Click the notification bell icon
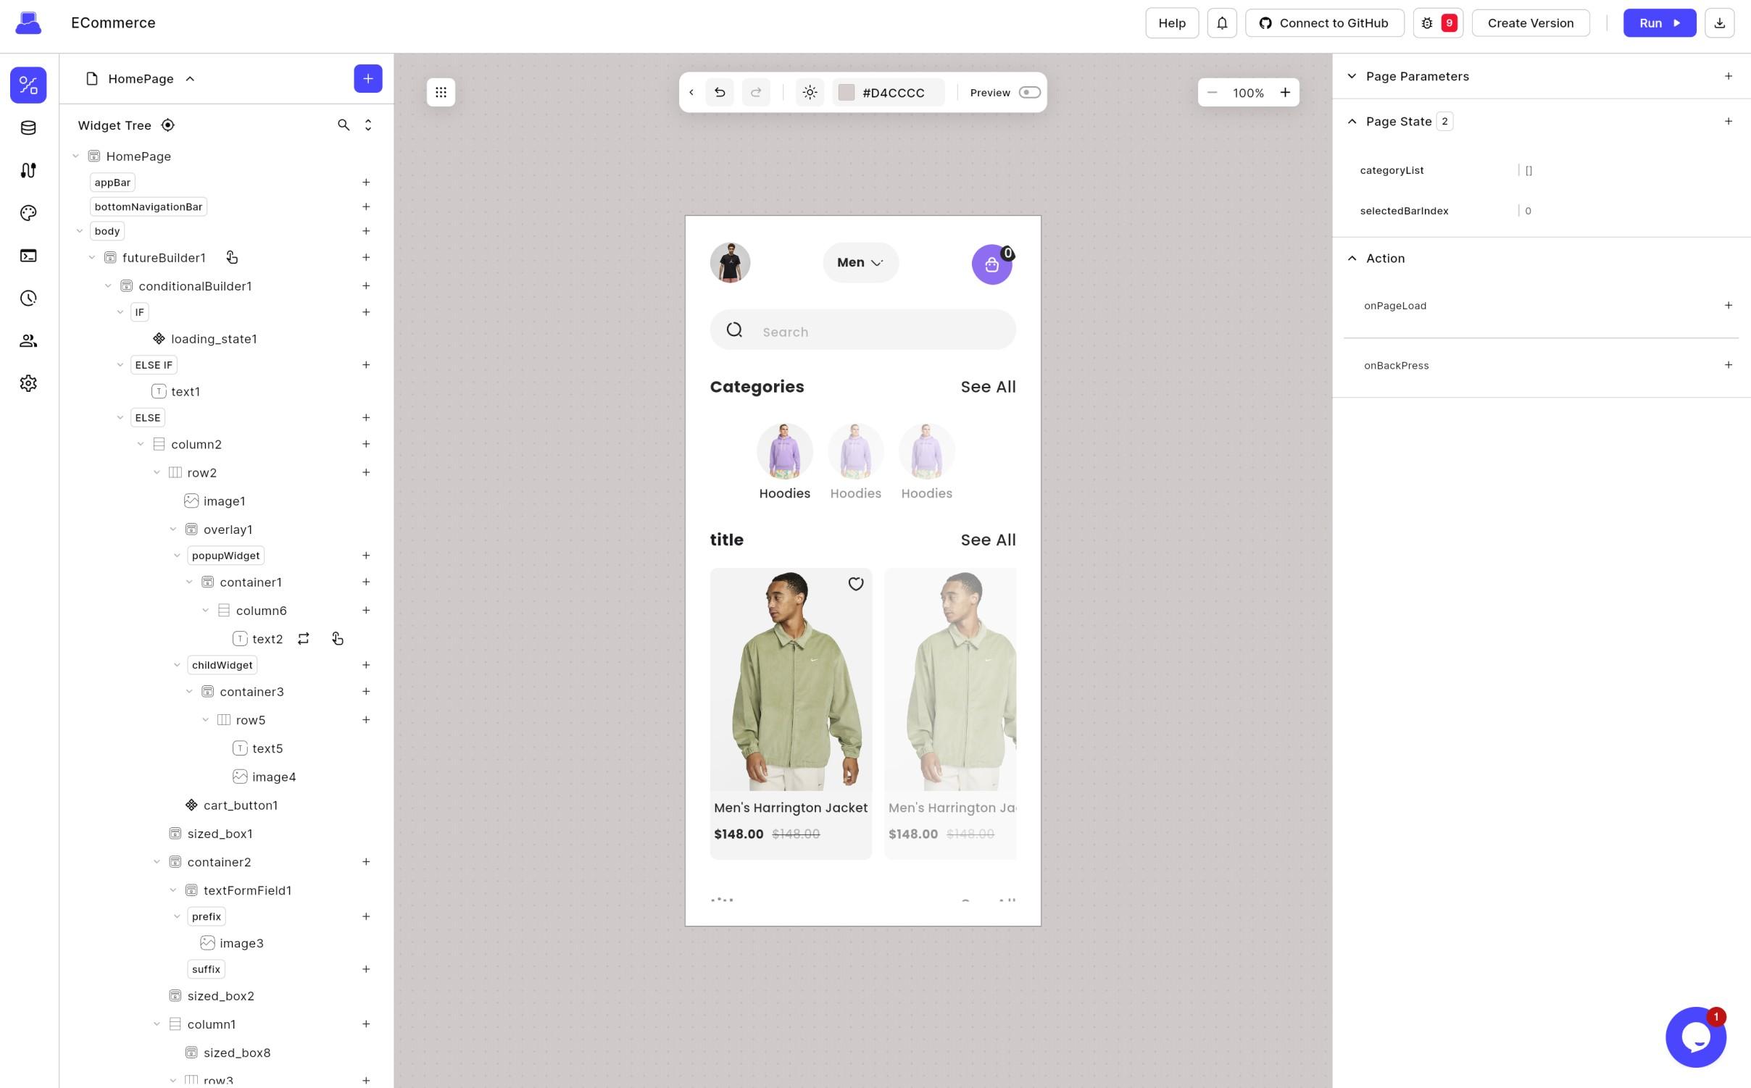Viewport: 1751px width, 1088px height. [x=1221, y=23]
